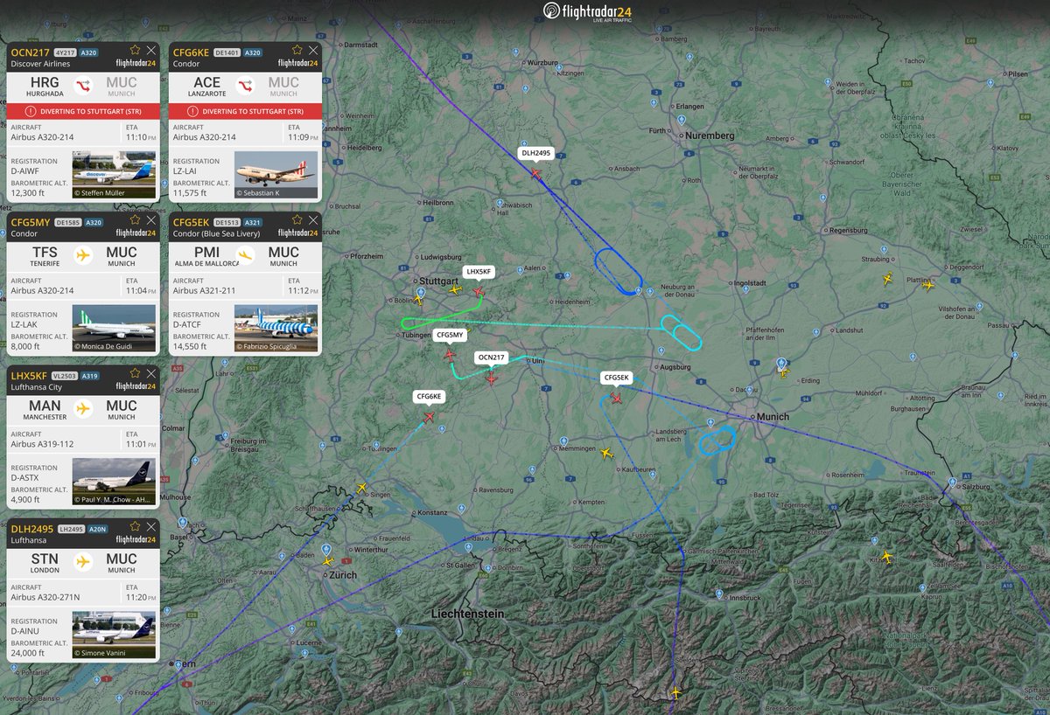Select the red CFG5MY aircraft icon
The height and width of the screenshot is (715, 1050).
pyautogui.click(x=450, y=355)
